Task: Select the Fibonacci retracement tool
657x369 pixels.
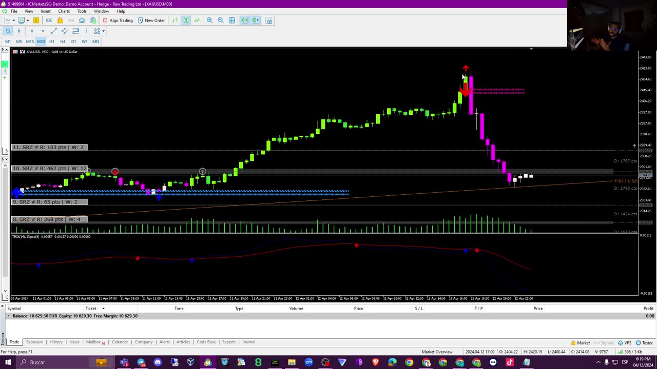Action: tap(75, 31)
